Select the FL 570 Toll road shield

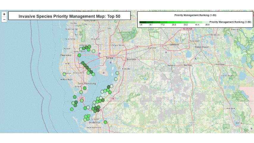click(x=188, y=29)
